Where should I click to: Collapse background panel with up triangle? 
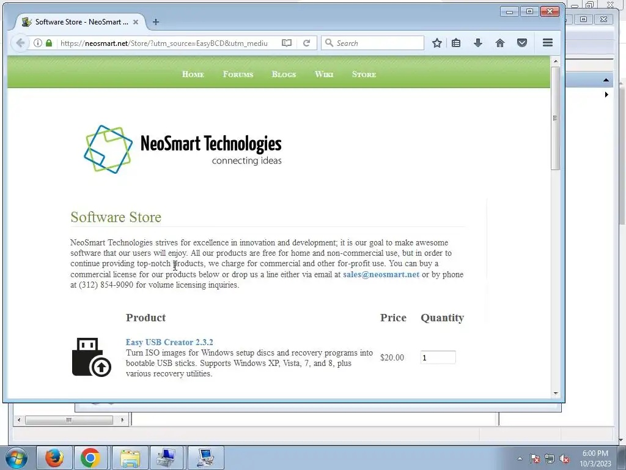coord(606,80)
